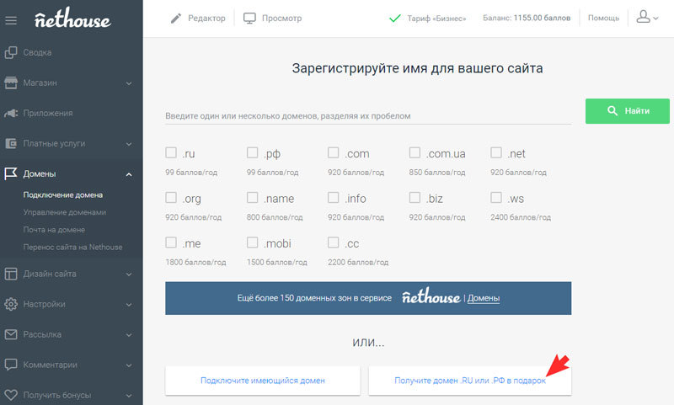
Task: Click the Платные услуги wallet icon
Action: tap(11, 143)
